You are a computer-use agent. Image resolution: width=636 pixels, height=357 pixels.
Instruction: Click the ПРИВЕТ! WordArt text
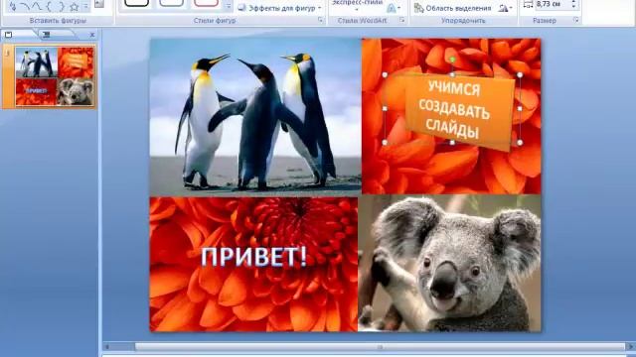(x=254, y=257)
